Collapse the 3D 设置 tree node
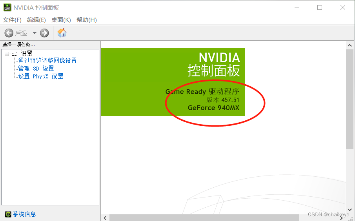 [x=7, y=54]
